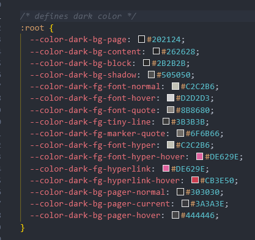Viewport: 255px width, 240px height.
Task: Click property '--color-dark-bg-shadow'
Action: tap(83, 75)
